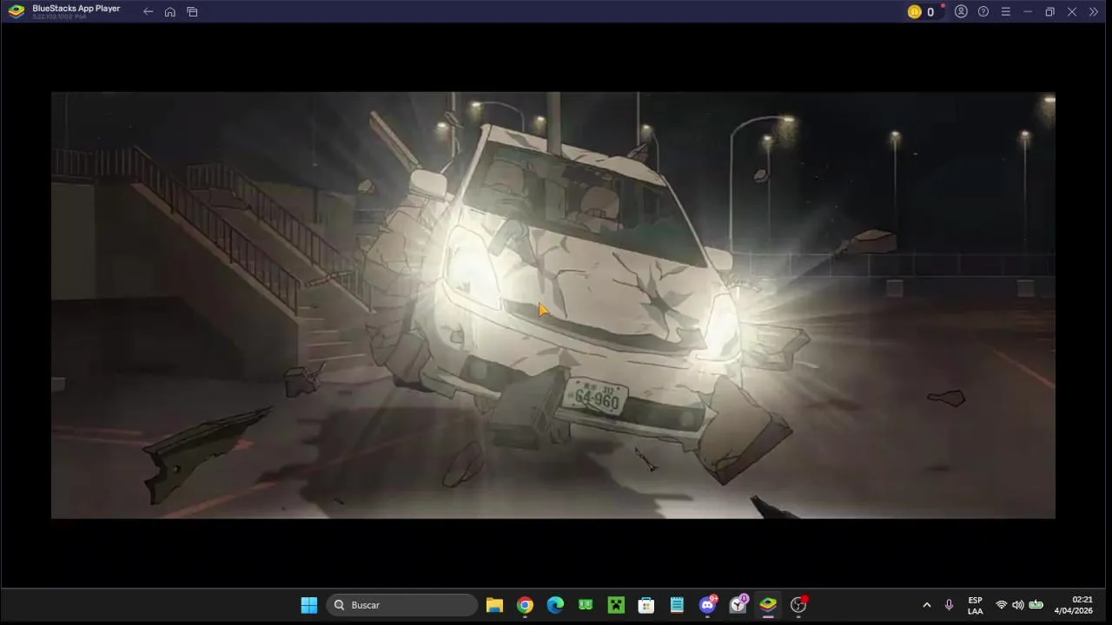Open the Windows Start menu

[x=309, y=605]
